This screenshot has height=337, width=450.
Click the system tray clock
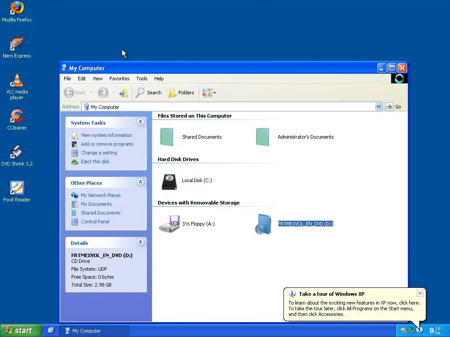coord(435,330)
